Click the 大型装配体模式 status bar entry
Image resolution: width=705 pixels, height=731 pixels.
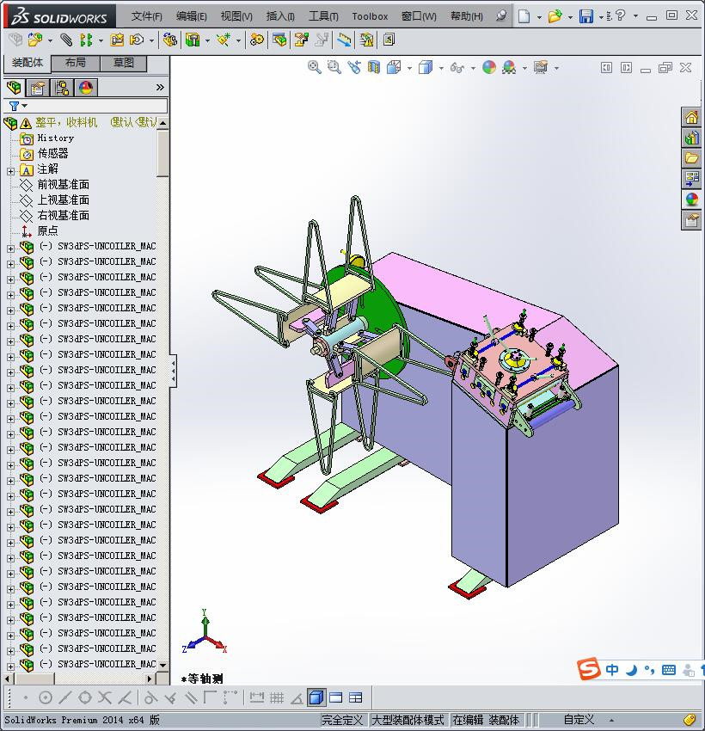tap(408, 720)
